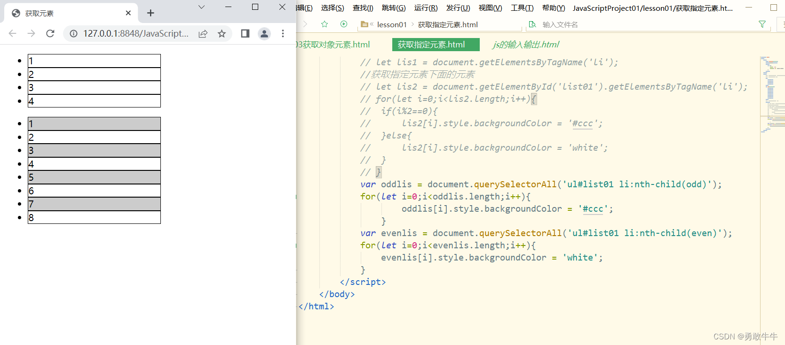Viewport: 785px width, 345px height.
Task: Select the 获取元素 Chrome tab
Action: [x=71, y=13]
